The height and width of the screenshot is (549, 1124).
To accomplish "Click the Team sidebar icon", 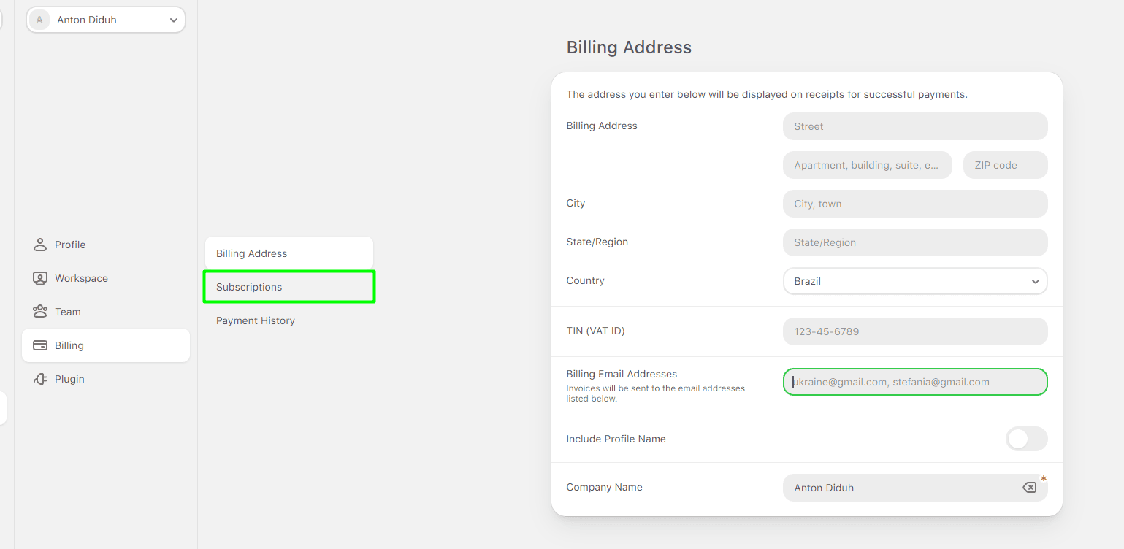I will (39, 311).
